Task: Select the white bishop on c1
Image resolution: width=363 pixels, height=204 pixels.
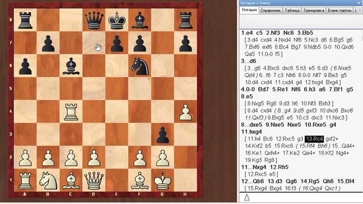Action: coord(71,181)
